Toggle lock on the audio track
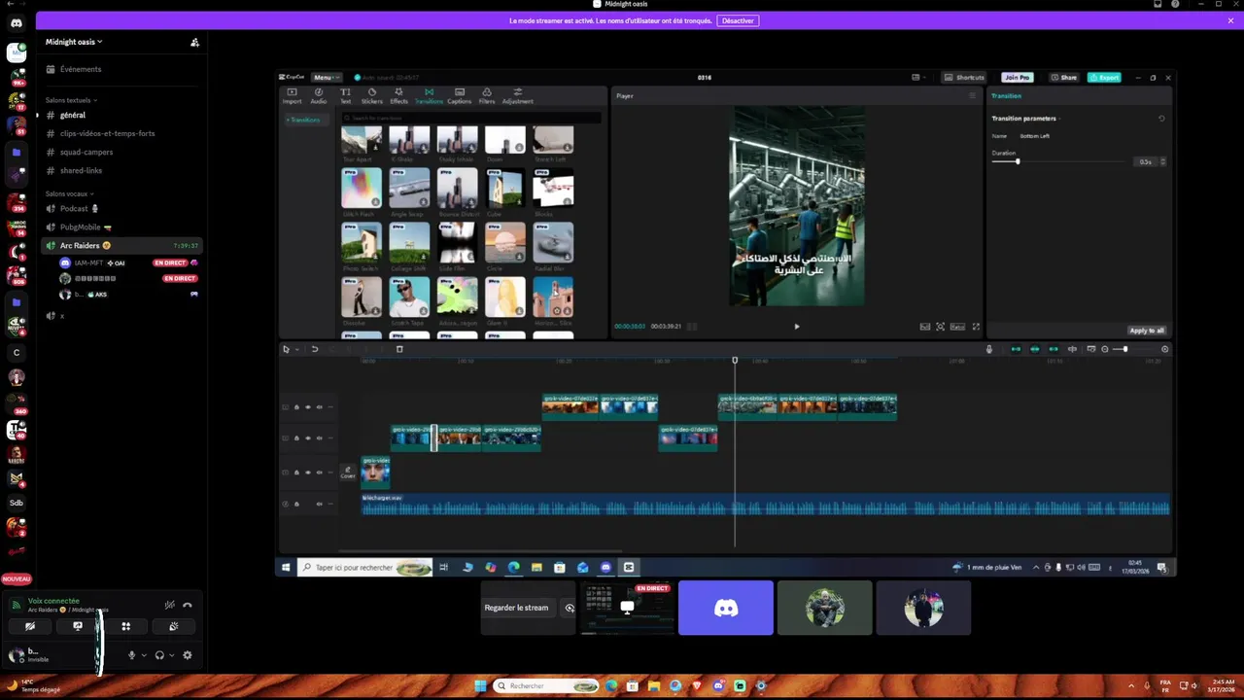The width and height of the screenshot is (1244, 700). pyautogui.click(x=296, y=504)
